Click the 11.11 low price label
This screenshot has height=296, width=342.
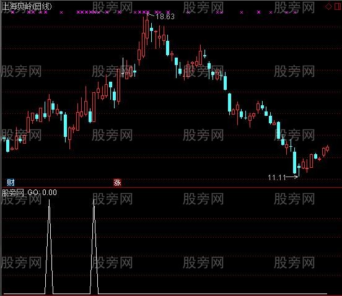276,178
